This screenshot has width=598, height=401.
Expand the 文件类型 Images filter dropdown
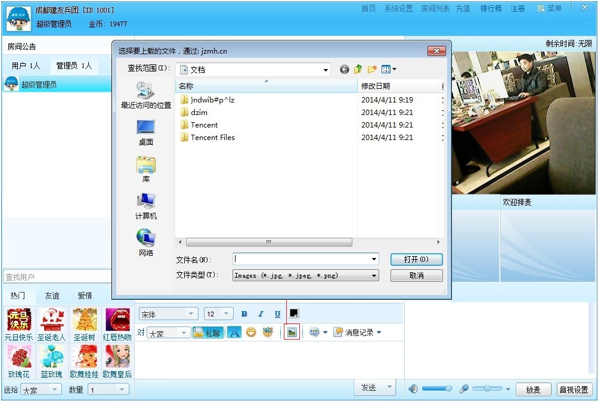pos(374,276)
